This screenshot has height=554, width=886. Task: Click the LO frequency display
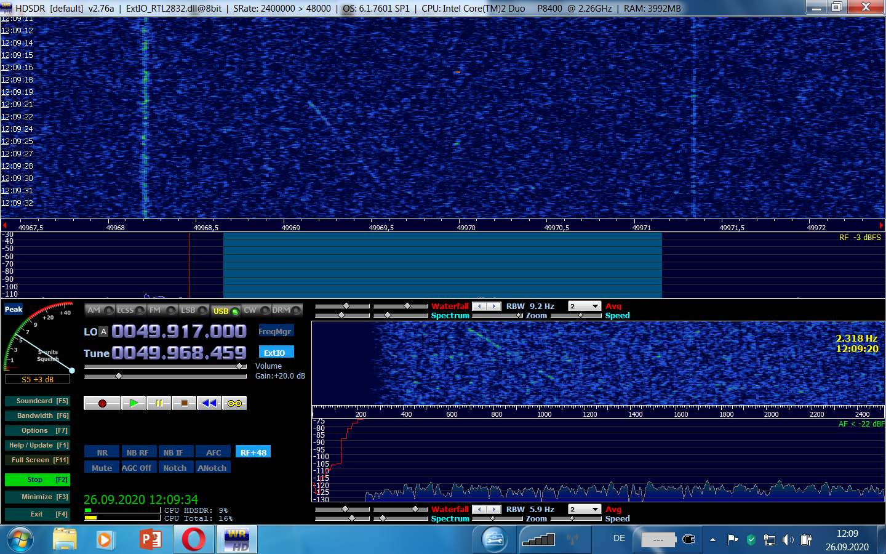point(179,332)
